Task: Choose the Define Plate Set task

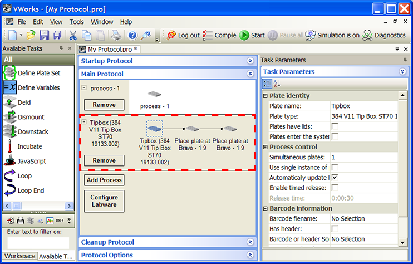Action: [38, 73]
